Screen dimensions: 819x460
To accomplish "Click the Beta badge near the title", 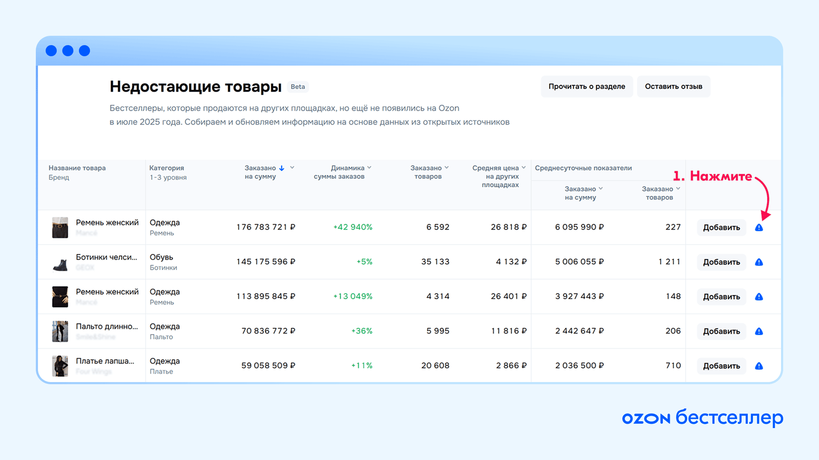I will point(298,87).
